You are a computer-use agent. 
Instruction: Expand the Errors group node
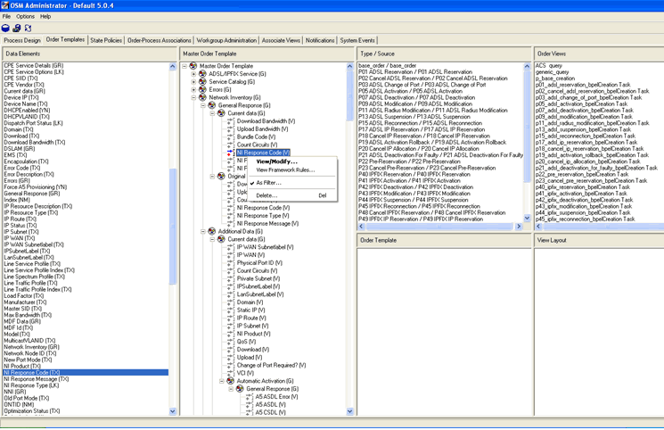tap(193, 89)
